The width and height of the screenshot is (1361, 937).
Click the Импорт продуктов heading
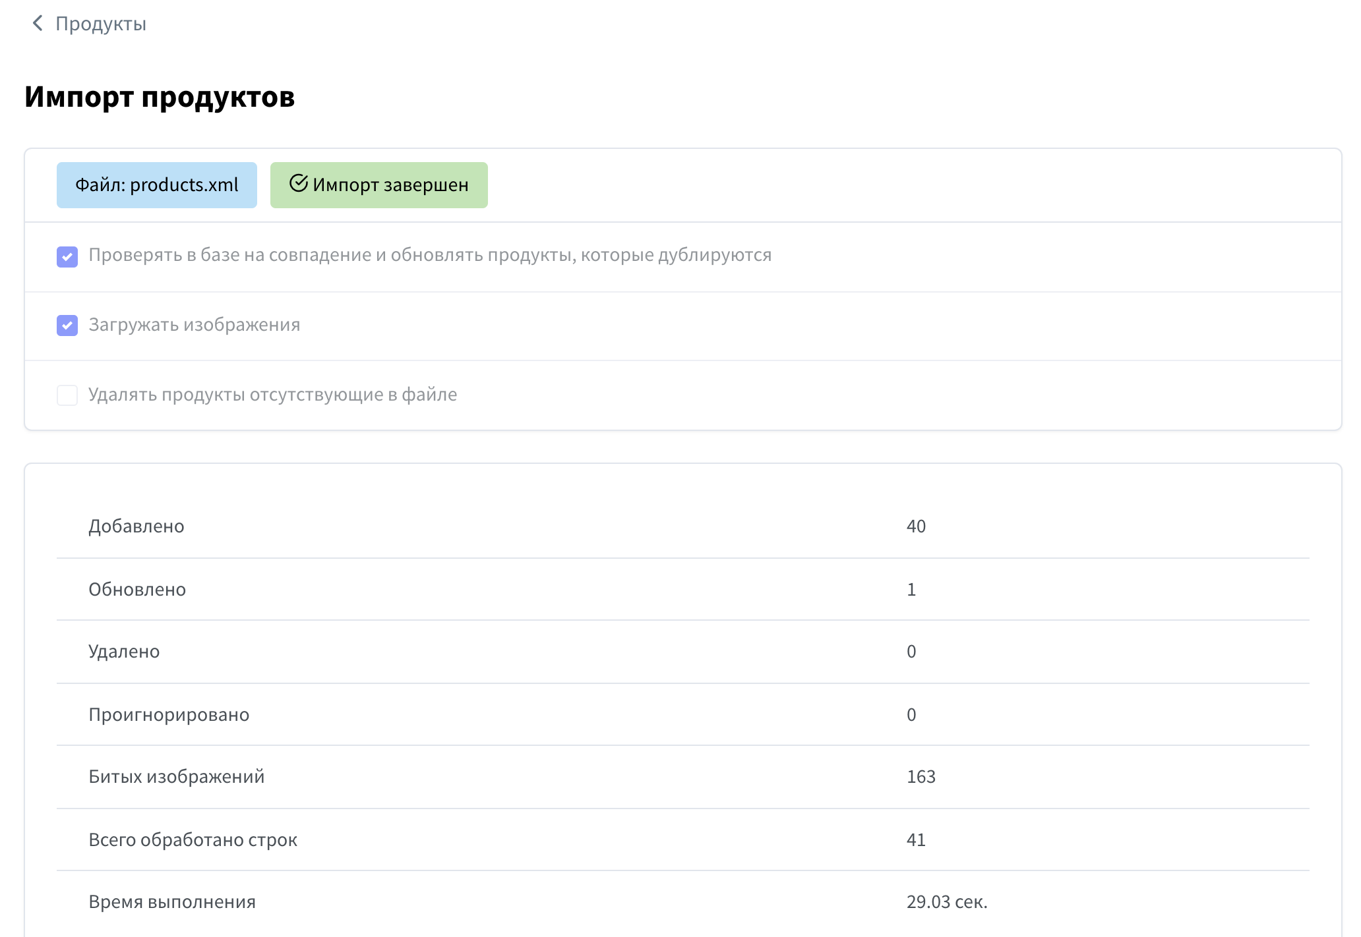(x=160, y=97)
